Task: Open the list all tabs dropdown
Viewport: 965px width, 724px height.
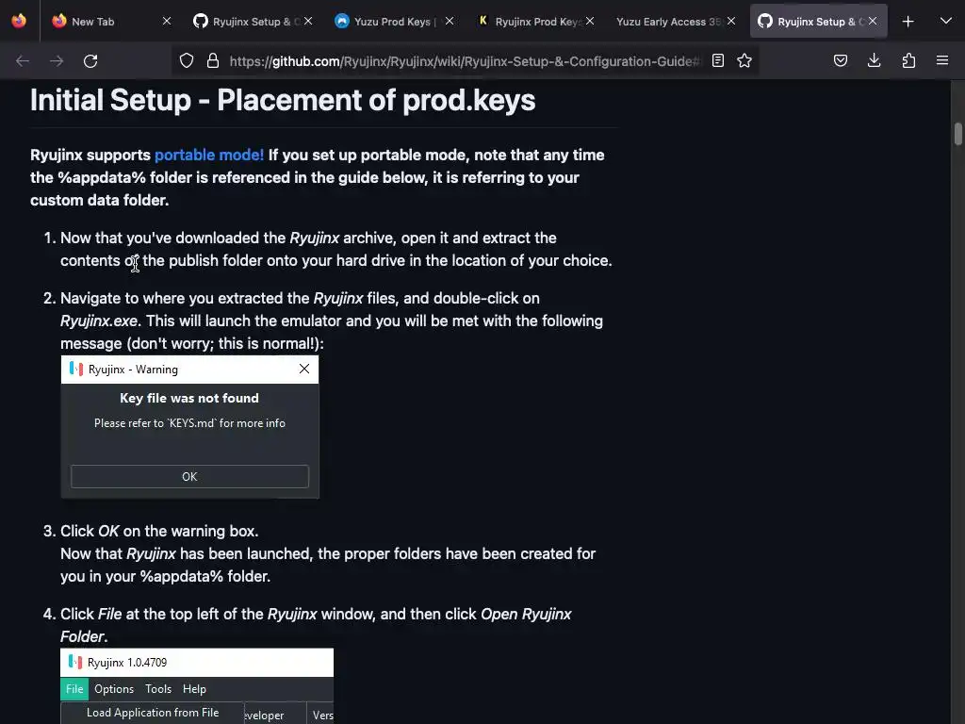Action: point(946,21)
